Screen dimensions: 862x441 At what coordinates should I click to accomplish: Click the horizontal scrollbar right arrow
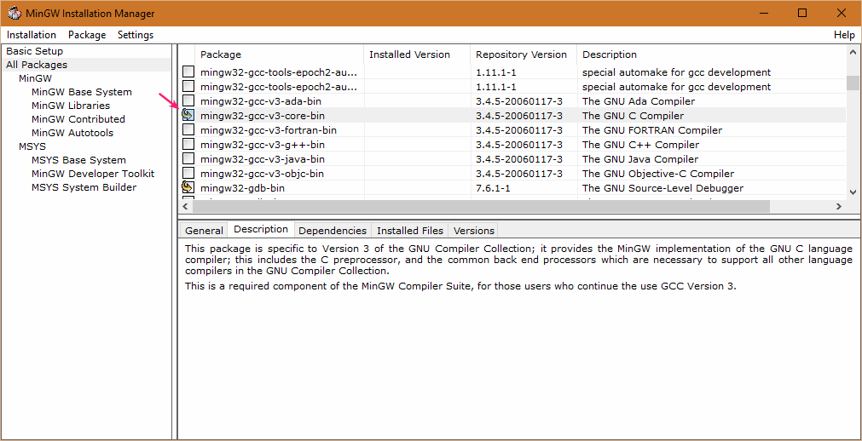click(839, 207)
